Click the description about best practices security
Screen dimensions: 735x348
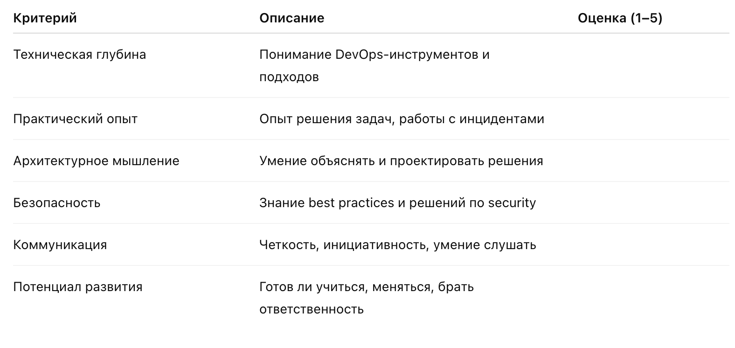coord(397,203)
